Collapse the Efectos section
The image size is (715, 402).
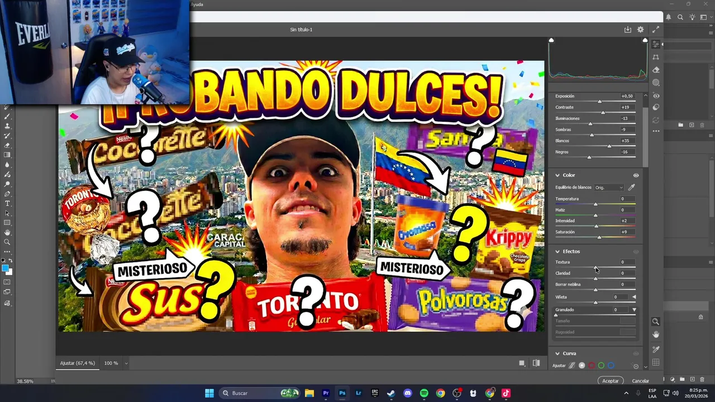(x=557, y=252)
